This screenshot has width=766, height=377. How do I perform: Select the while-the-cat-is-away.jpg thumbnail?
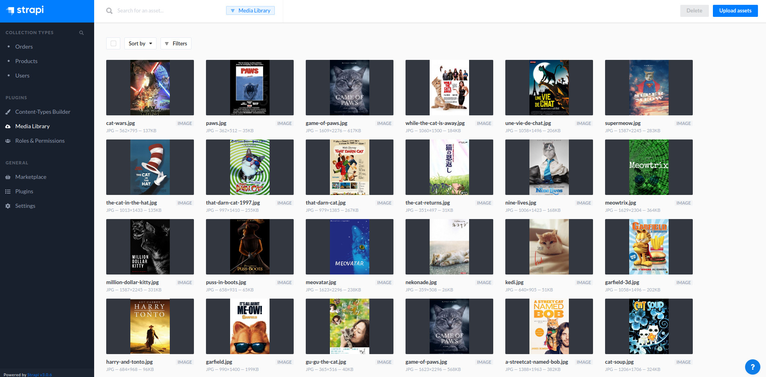pyautogui.click(x=449, y=88)
